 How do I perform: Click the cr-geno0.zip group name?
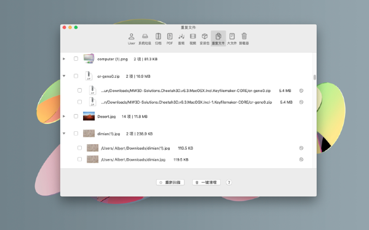108,77
